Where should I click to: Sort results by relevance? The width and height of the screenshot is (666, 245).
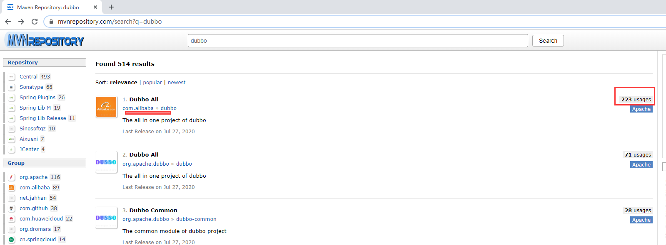tap(123, 83)
